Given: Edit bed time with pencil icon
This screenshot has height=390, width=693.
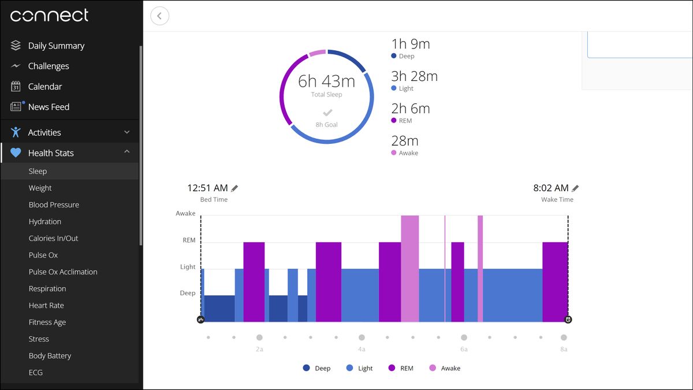Looking at the screenshot, I should [234, 188].
